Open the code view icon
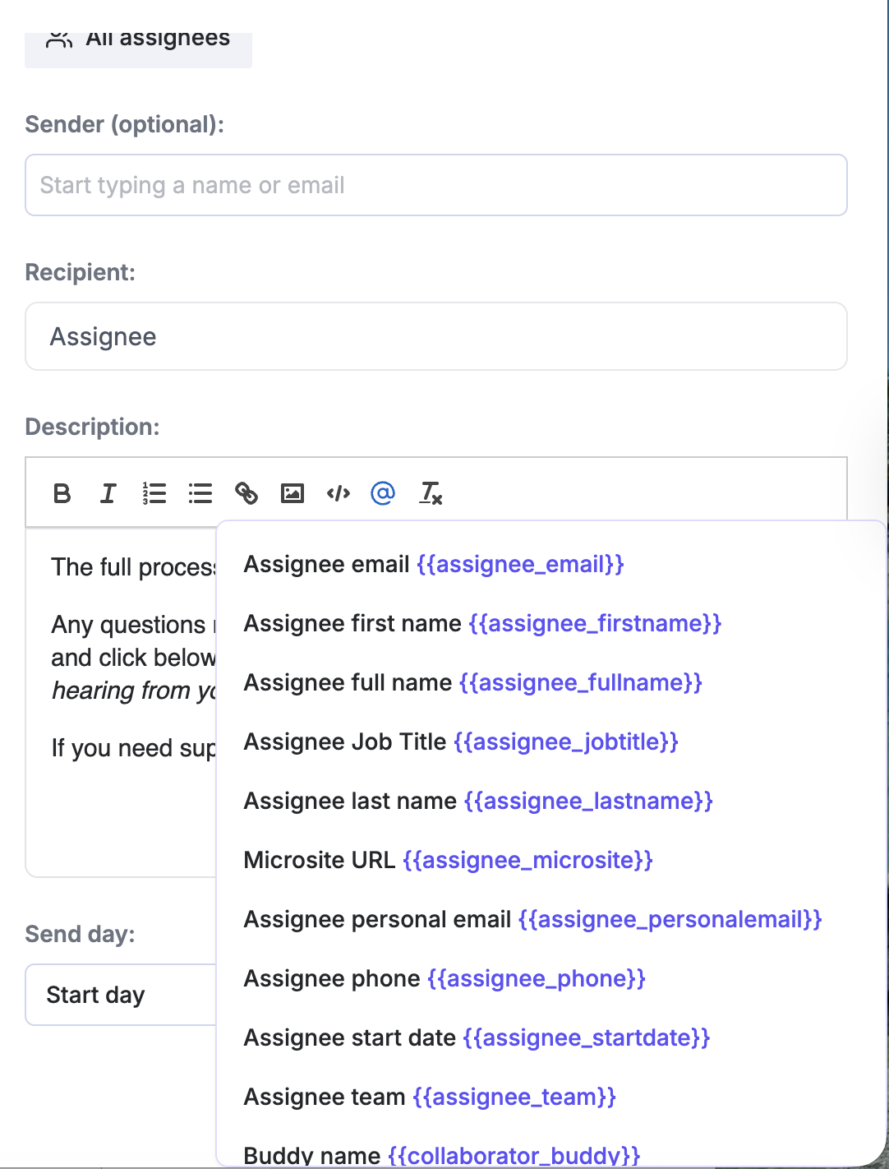Viewport: 889px width, 1169px height. click(x=339, y=493)
